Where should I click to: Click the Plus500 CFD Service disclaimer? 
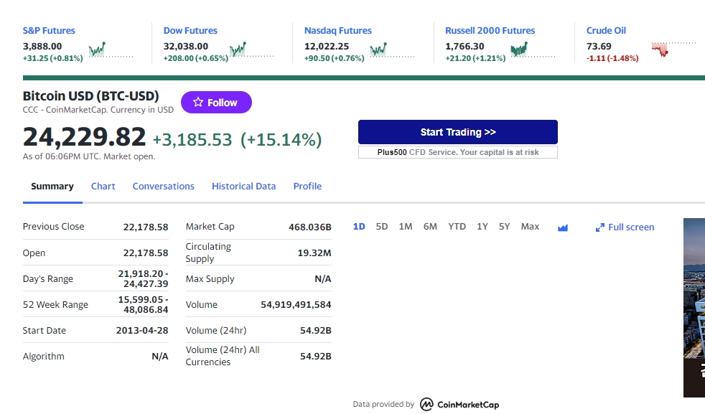[458, 152]
